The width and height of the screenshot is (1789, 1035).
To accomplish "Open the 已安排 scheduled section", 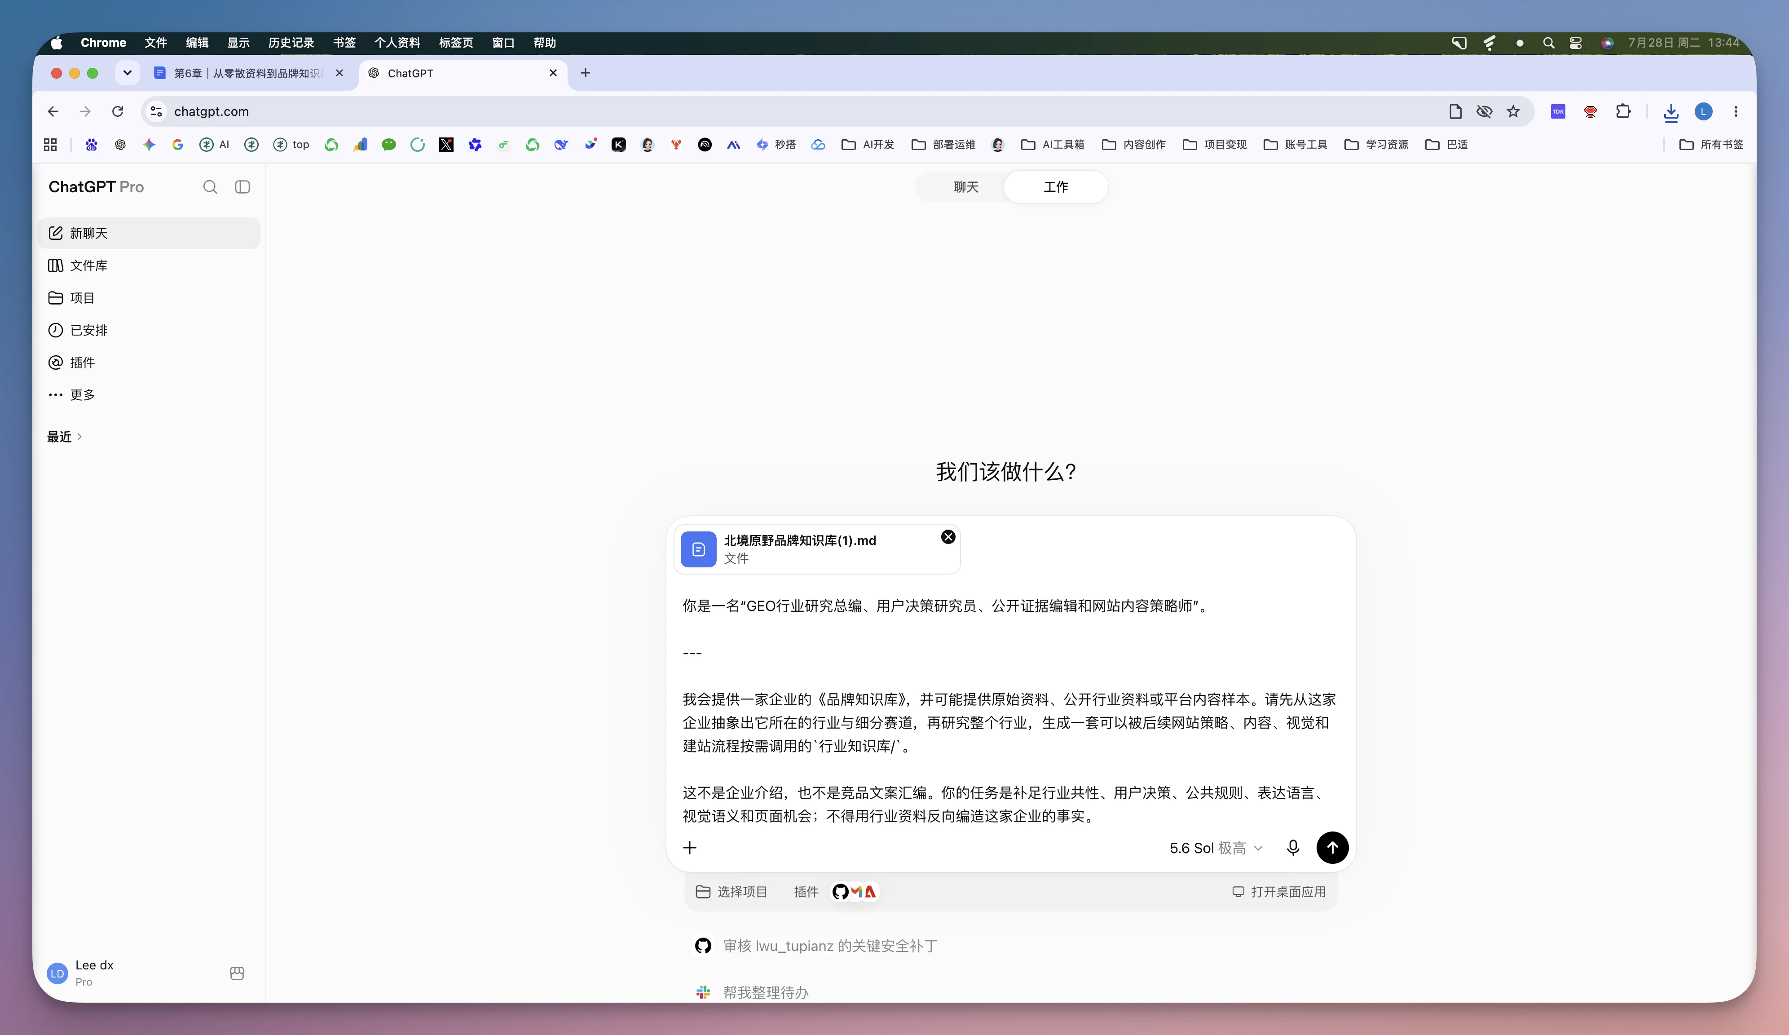I will (149, 330).
